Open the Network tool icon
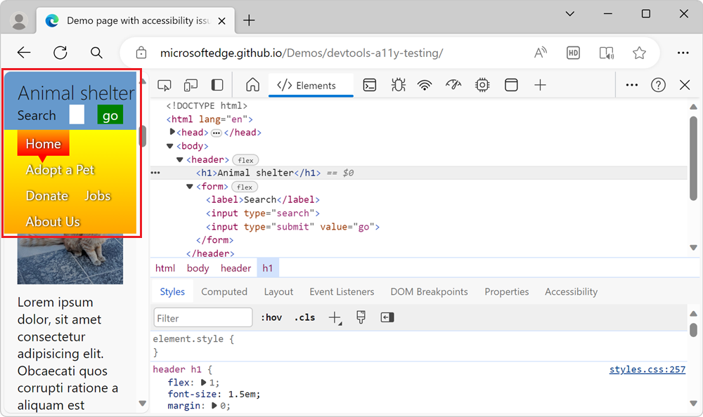Viewport: 703px width, 417px height. [425, 84]
